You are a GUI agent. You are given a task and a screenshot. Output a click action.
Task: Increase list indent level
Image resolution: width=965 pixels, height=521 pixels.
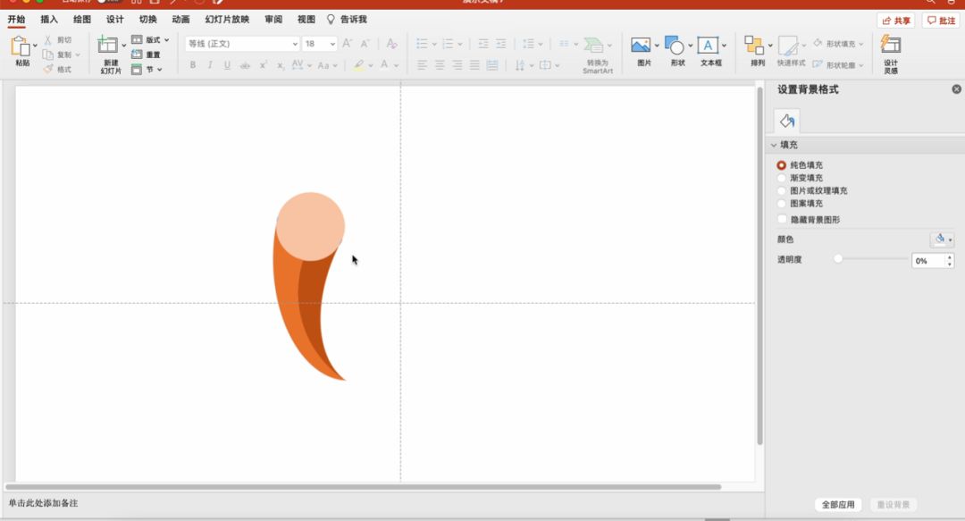tap(501, 43)
